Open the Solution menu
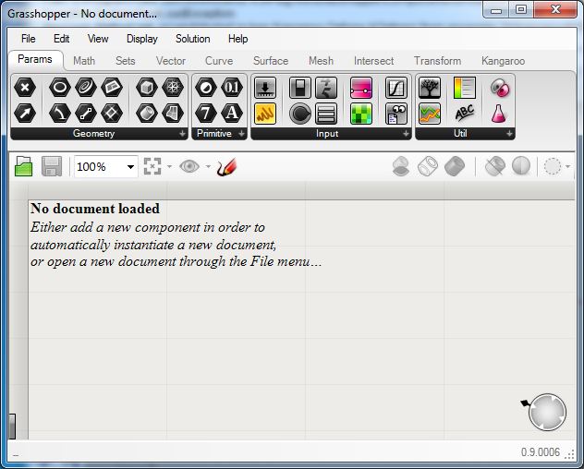 click(x=193, y=39)
